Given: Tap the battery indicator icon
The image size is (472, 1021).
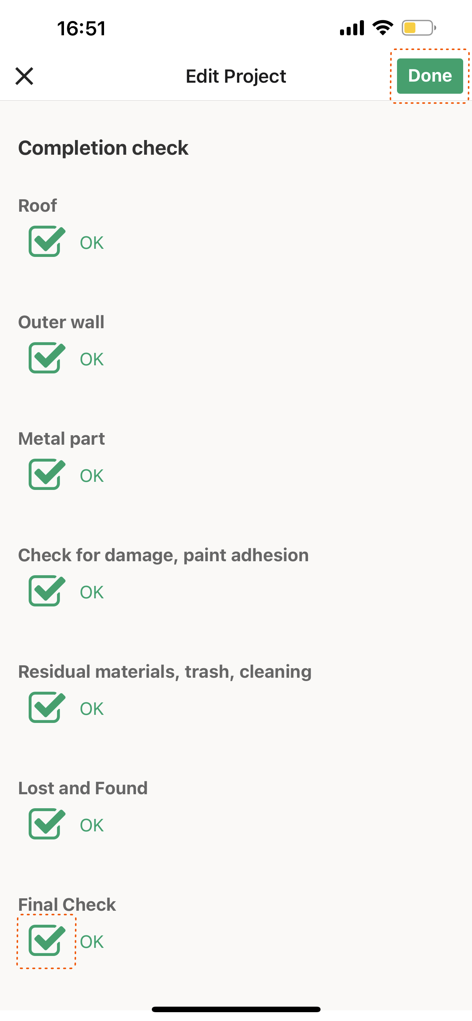Looking at the screenshot, I should 418,28.
